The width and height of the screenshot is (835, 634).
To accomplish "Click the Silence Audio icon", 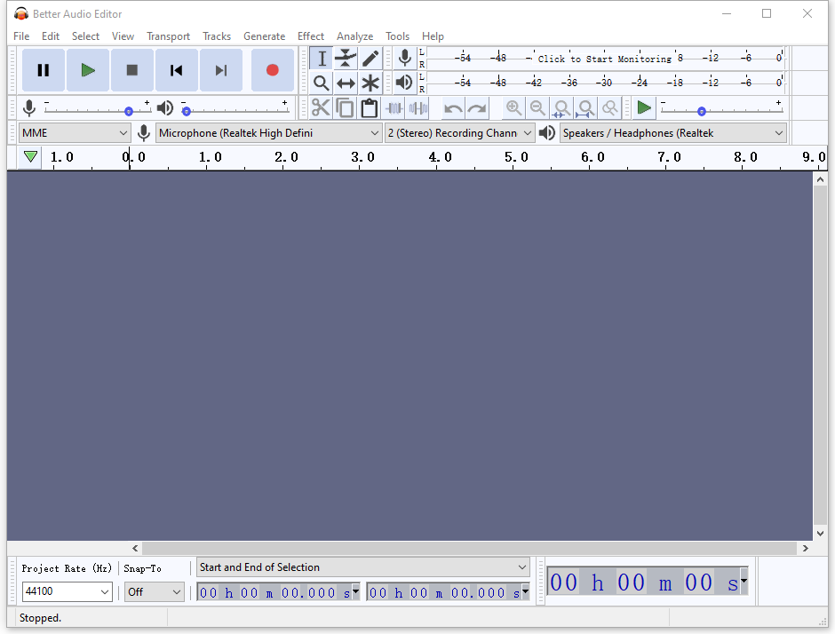I will click(x=417, y=107).
